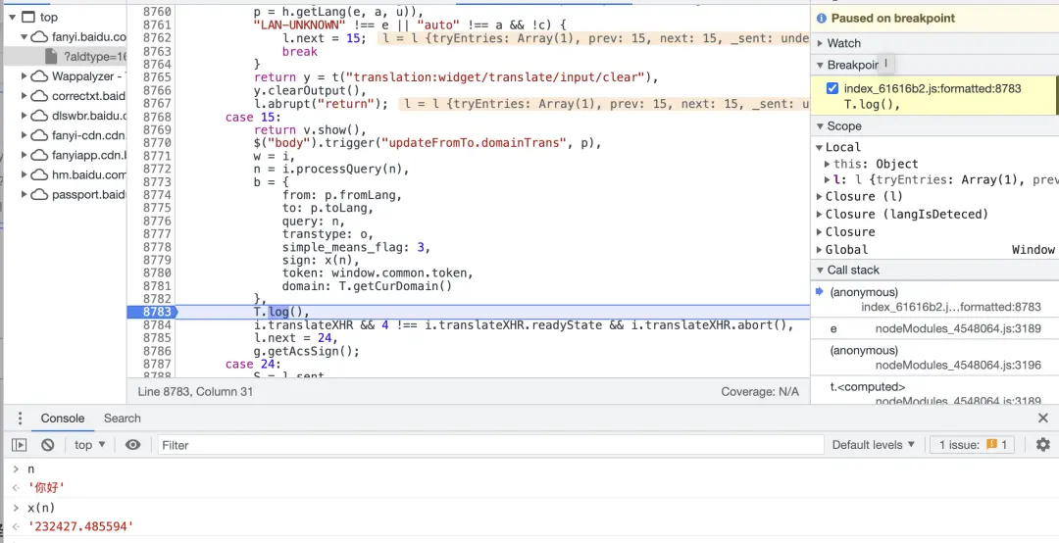Uncheck the index_61616b2.js:8783 breakpoint
1059x543 pixels.
[x=832, y=88]
